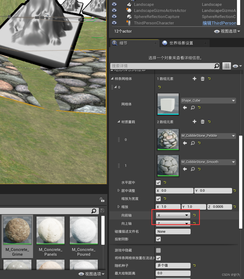Reset the 缩放 values with revert arrow

(x=235, y=206)
